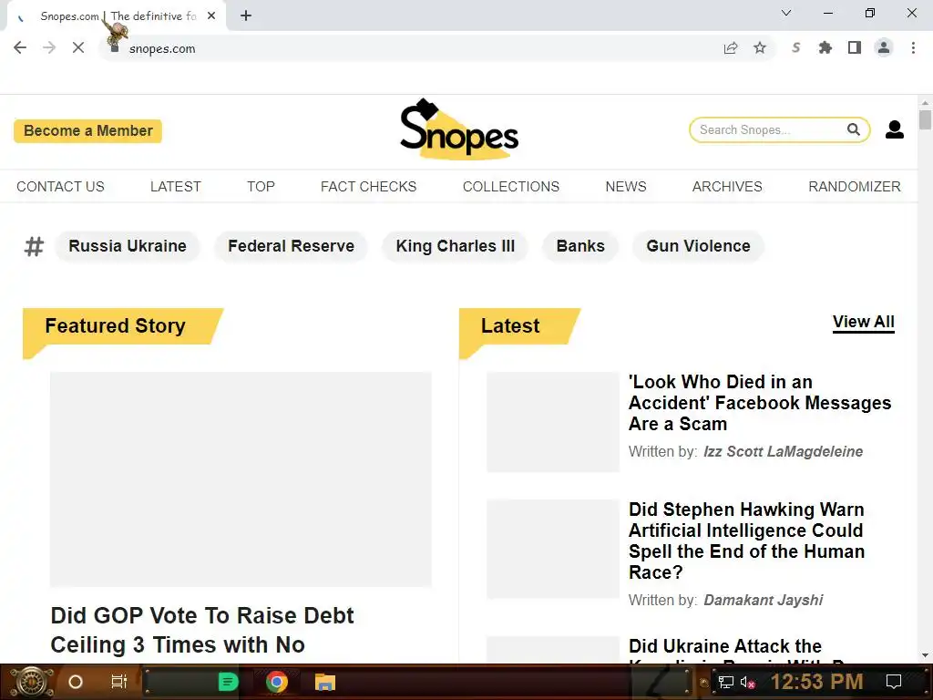Open the FACT CHECKS menu item

[368, 186]
